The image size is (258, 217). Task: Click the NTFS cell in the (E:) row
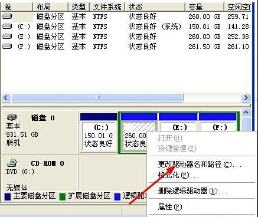point(100,37)
